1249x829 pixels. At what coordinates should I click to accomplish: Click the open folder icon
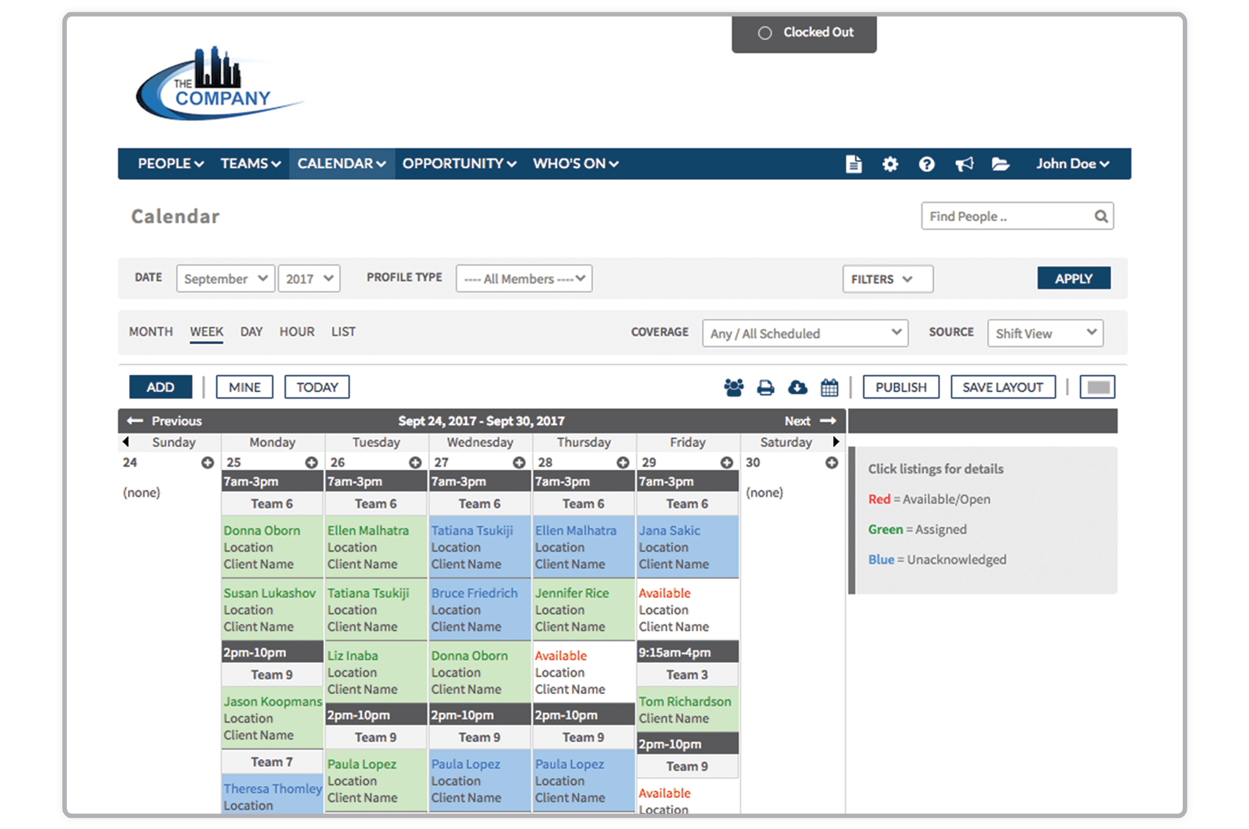pos(1000,164)
